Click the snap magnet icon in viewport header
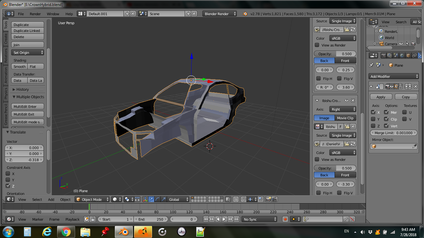Screen dimensions: 424x238 (244, 199)
